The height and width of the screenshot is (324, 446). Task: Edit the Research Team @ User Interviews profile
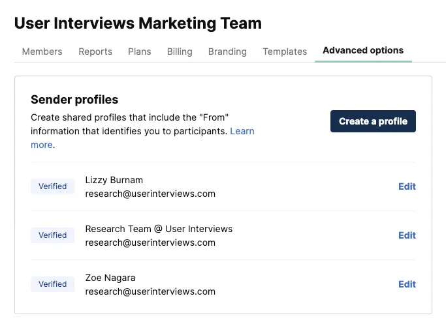coord(407,235)
